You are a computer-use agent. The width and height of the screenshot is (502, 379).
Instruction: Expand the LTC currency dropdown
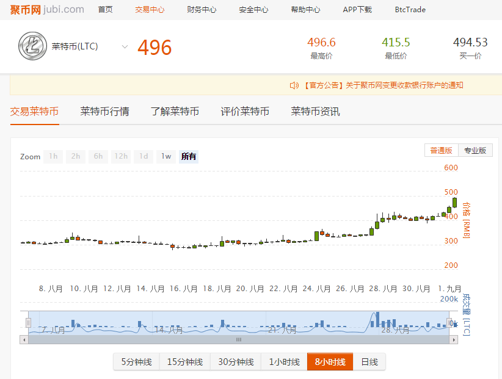125,46
